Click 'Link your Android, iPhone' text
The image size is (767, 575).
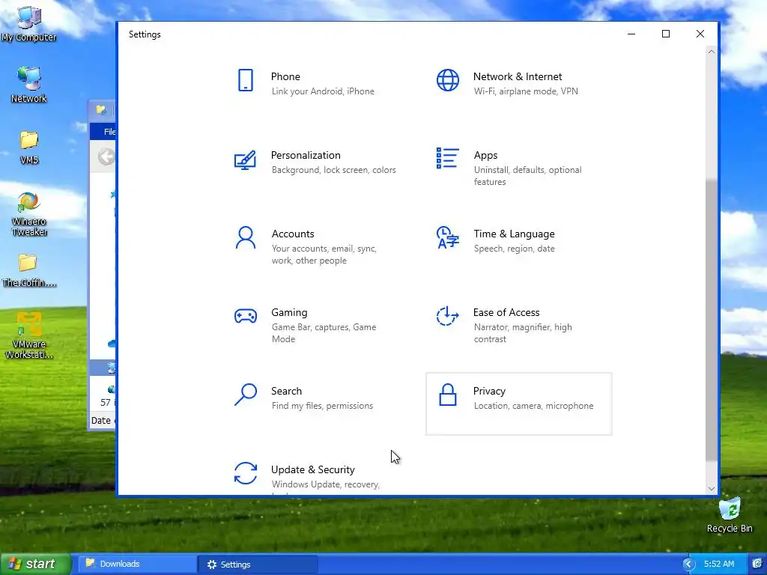click(x=323, y=91)
